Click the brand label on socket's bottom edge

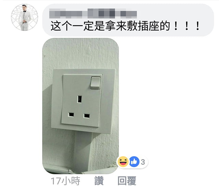94,129
